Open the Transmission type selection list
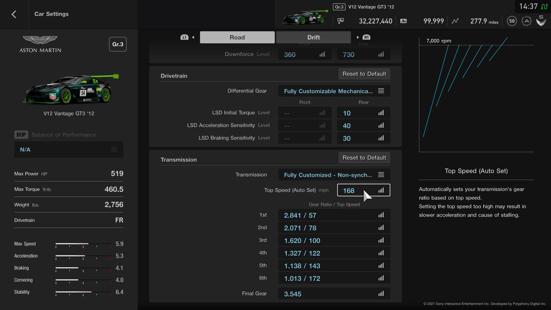Screen dimensions: 551x310 click(x=334, y=175)
